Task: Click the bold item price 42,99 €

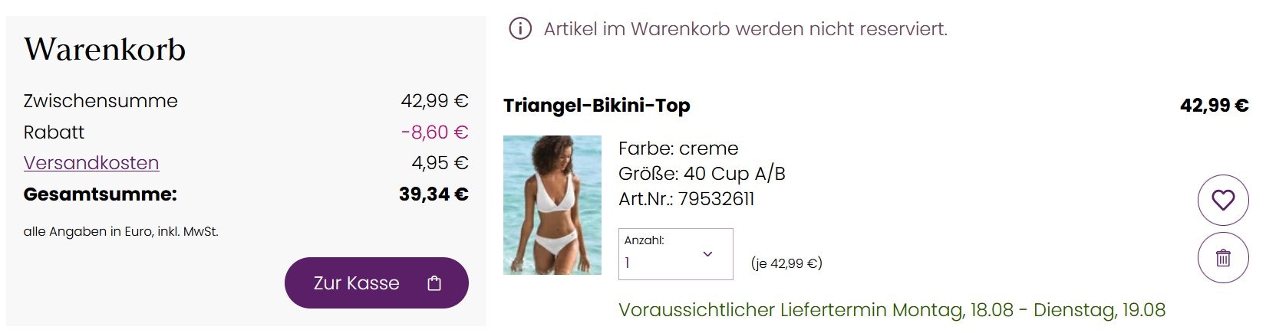Action: 1215,106
